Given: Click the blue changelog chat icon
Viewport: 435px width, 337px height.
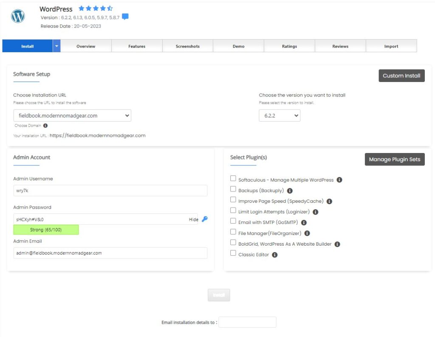Looking at the screenshot, I should coord(125,17).
